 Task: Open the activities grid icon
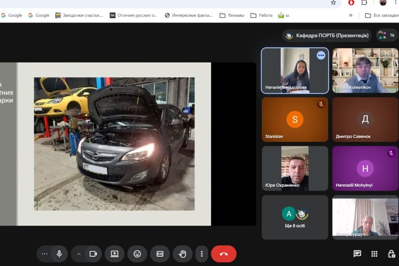tap(374, 254)
